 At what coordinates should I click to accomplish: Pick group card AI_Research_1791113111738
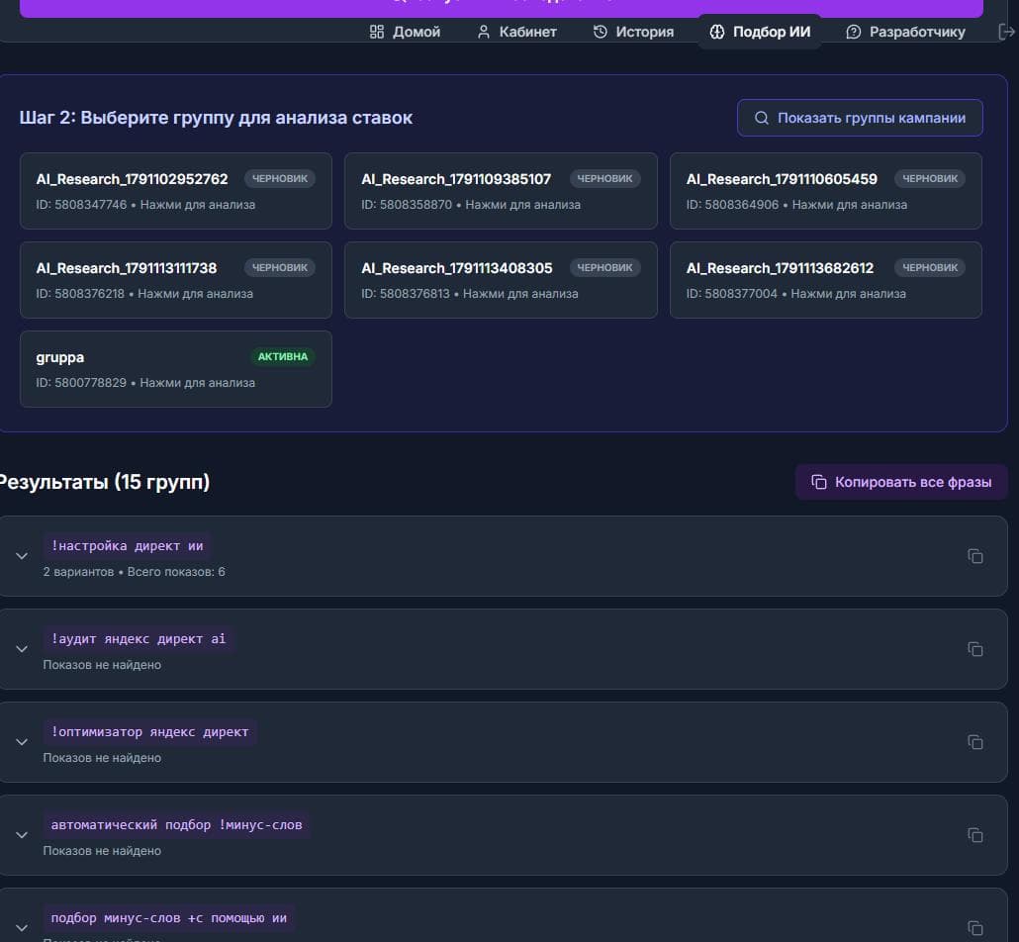tap(175, 280)
